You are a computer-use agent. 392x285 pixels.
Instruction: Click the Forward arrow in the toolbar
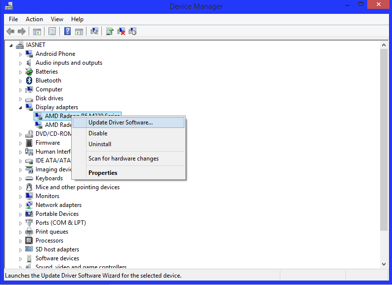tap(21, 31)
